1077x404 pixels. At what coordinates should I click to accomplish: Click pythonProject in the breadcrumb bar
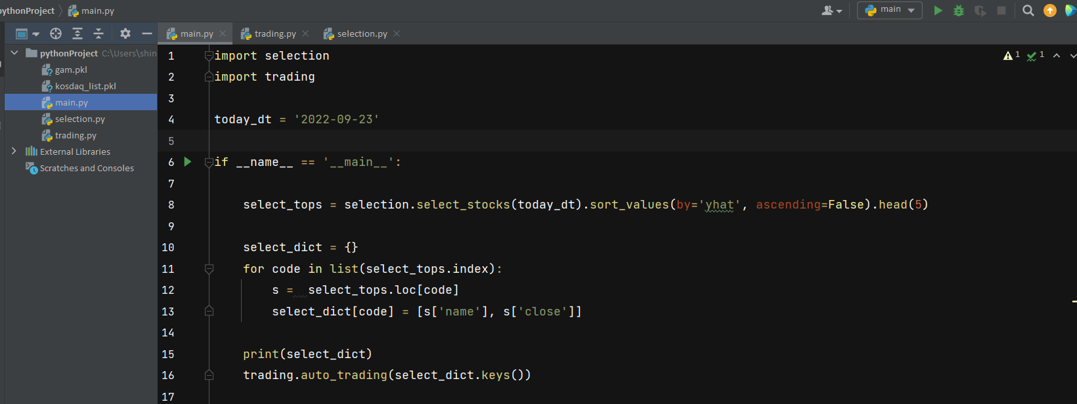(27, 10)
